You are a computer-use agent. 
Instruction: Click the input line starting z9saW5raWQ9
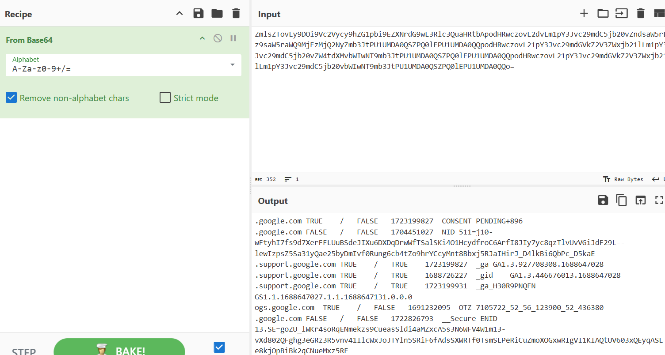pos(460,45)
